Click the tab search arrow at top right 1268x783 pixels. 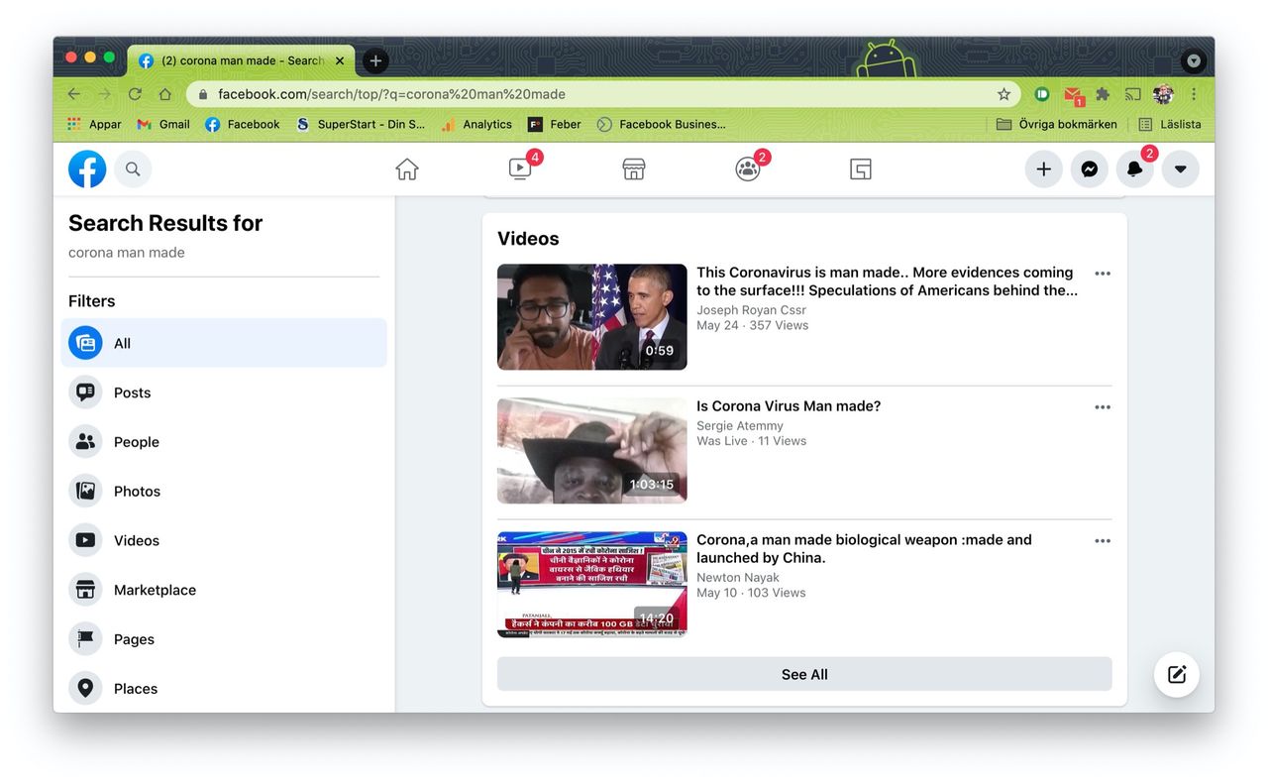(1194, 60)
